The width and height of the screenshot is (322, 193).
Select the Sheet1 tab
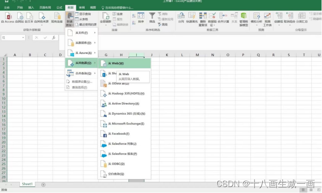pyautogui.click(x=27, y=184)
